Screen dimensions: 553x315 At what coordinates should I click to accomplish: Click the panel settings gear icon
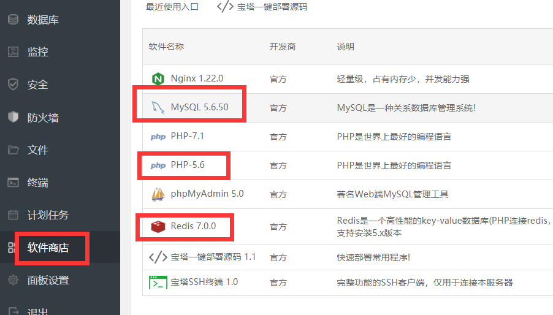point(13,280)
